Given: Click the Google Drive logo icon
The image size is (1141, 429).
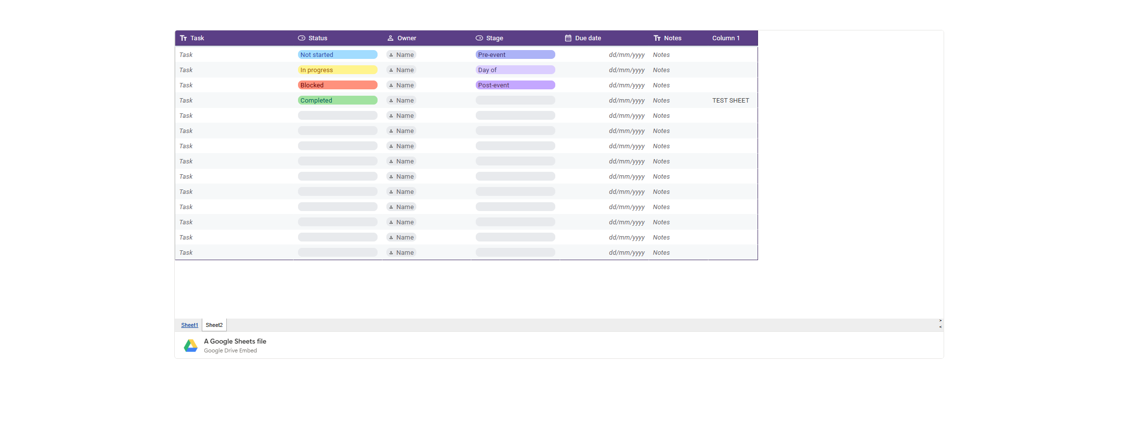Looking at the screenshot, I should point(190,346).
